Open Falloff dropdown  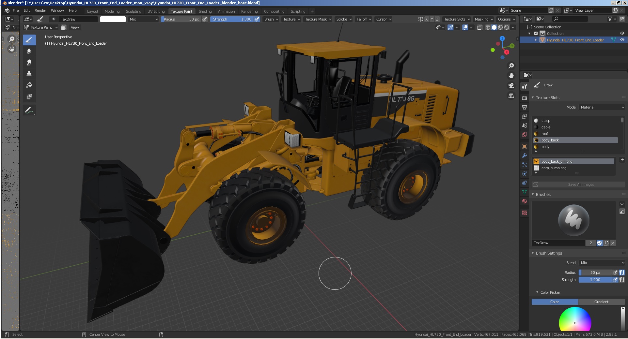coord(364,19)
